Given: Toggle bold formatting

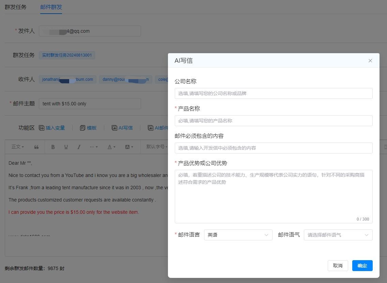Looking at the screenshot, I should point(53,147).
